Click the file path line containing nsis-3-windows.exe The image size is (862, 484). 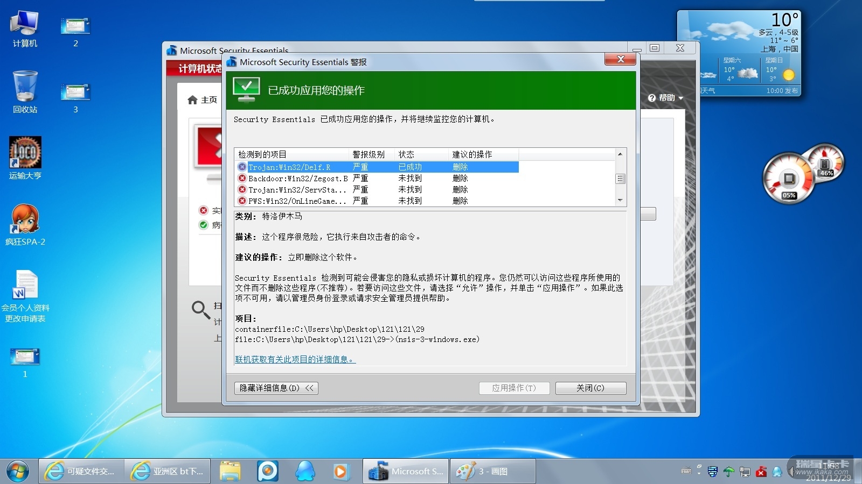[357, 339]
